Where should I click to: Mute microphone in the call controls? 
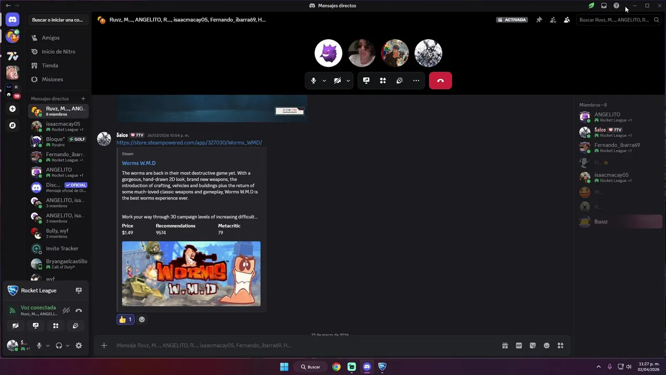[313, 81]
